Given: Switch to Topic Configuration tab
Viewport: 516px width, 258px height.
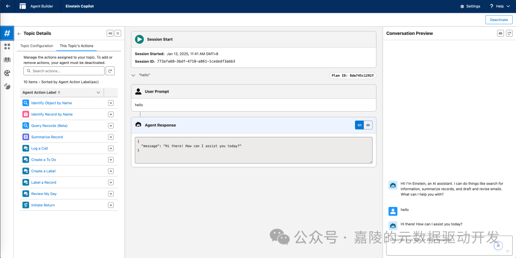Looking at the screenshot, I should (36, 46).
